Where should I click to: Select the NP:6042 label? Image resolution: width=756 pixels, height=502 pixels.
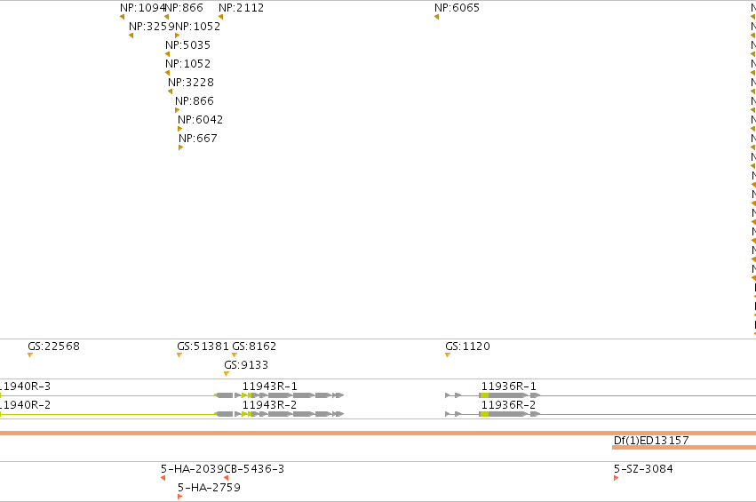coord(200,120)
